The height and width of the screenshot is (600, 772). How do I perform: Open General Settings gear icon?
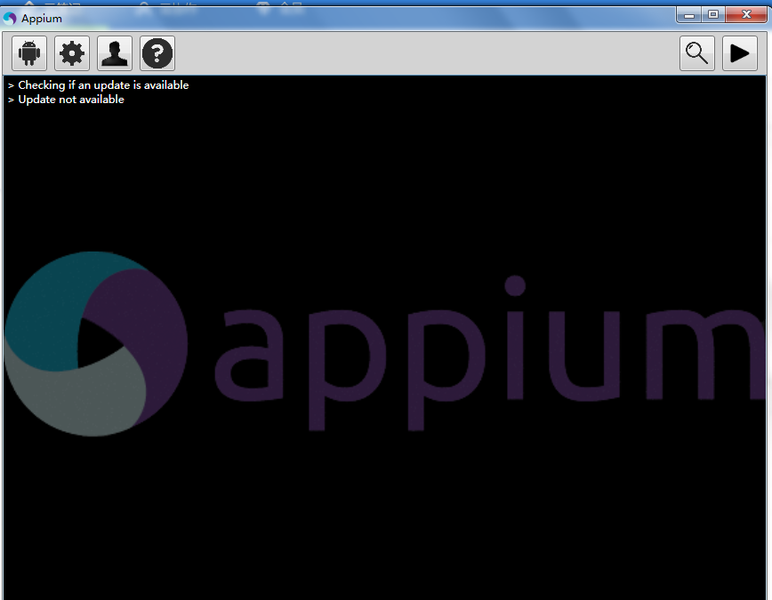[x=72, y=53]
